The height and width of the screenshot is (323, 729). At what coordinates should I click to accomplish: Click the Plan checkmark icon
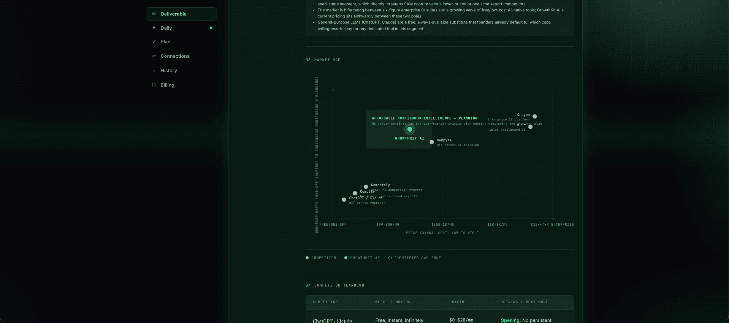(x=154, y=42)
